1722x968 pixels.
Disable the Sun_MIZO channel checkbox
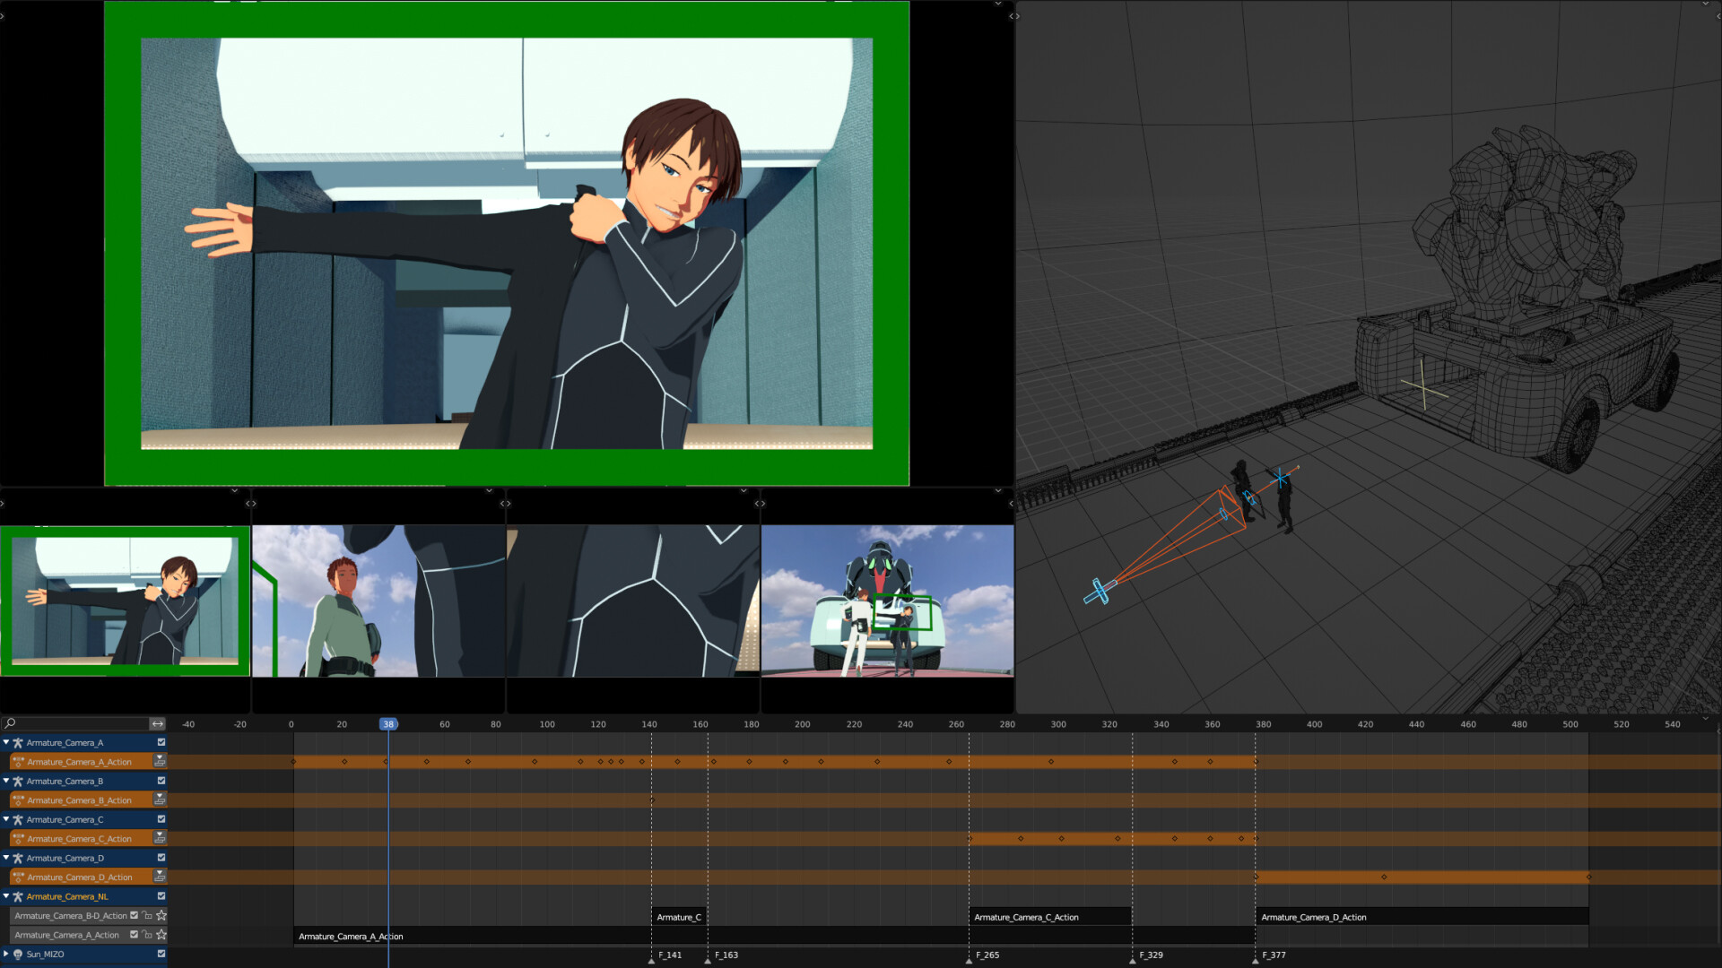161,955
